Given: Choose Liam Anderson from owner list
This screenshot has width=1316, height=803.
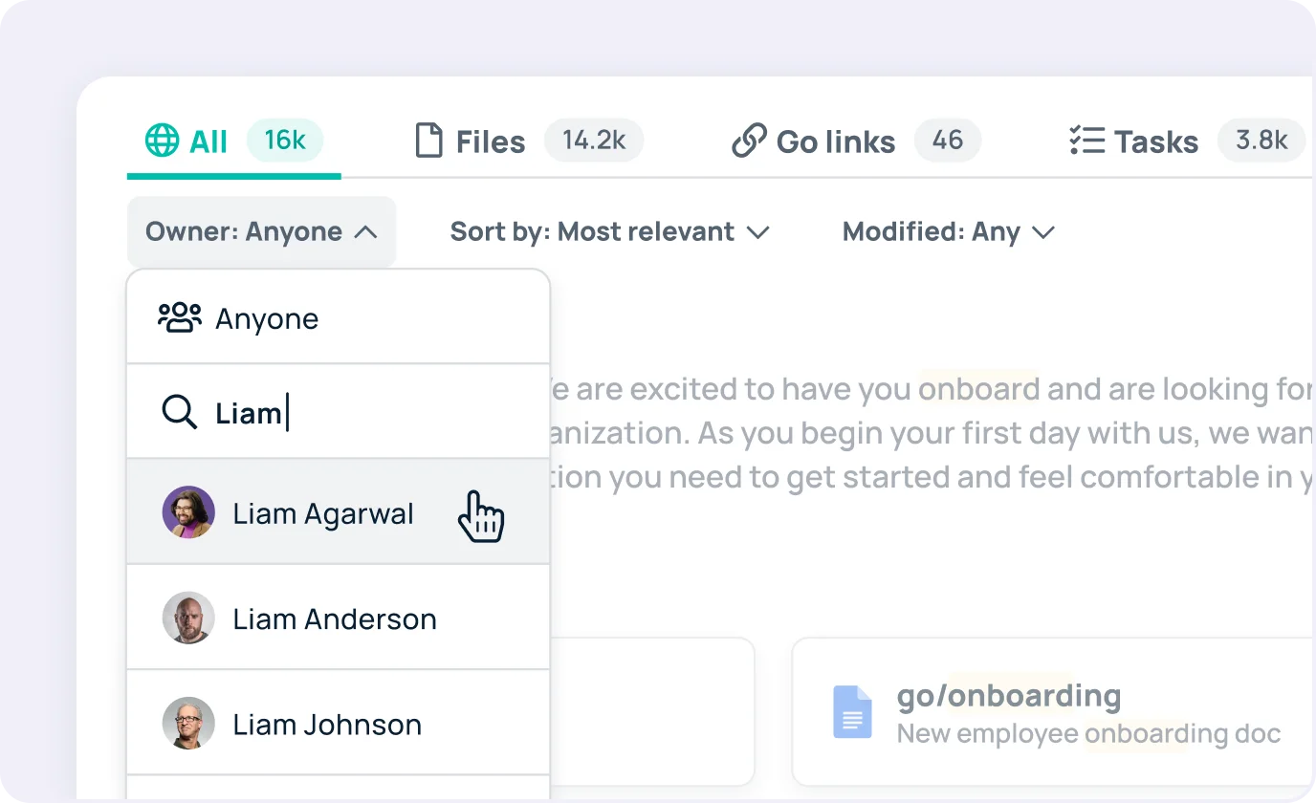Looking at the screenshot, I should pos(335,619).
